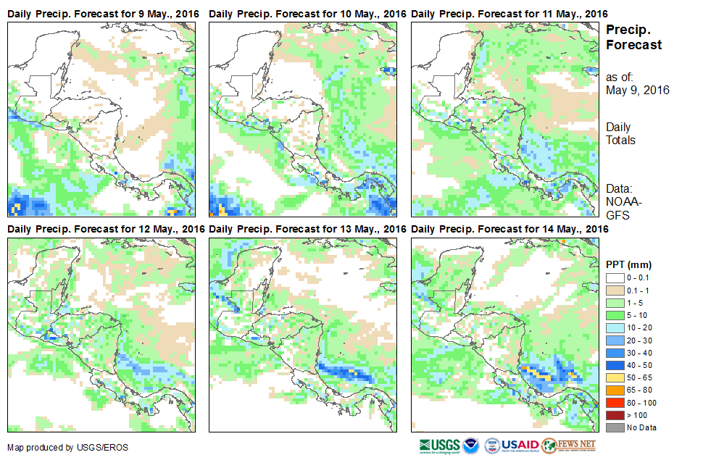Click the NOAA circular emblem
The image size is (703, 460).
pos(472,445)
